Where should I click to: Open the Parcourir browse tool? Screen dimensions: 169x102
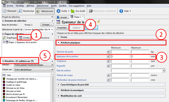[10, 11]
